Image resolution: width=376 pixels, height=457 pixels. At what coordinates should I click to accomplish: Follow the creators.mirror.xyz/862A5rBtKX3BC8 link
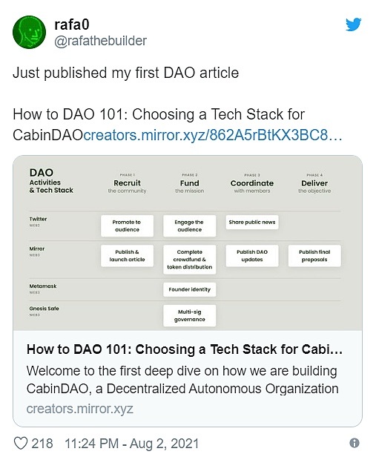[213, 135]
